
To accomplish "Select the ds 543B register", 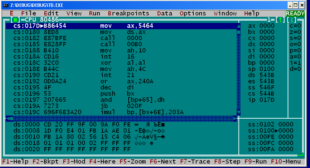I will [x=261, y=75].
